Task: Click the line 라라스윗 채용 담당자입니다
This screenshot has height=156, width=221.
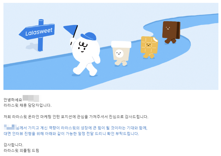Action: coord(28,105)
